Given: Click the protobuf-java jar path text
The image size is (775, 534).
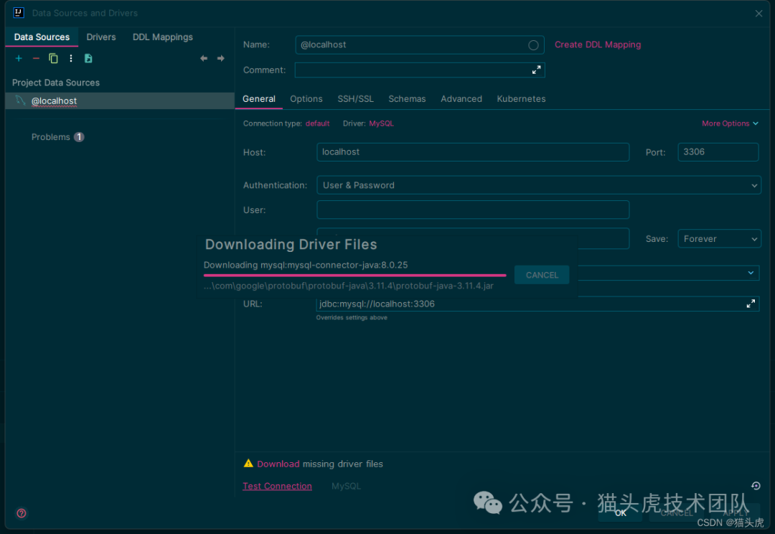Looking at the screenshot, I should click(349, 286).
